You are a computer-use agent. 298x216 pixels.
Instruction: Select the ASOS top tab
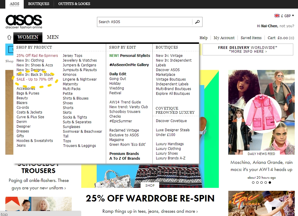coord(15,4)
